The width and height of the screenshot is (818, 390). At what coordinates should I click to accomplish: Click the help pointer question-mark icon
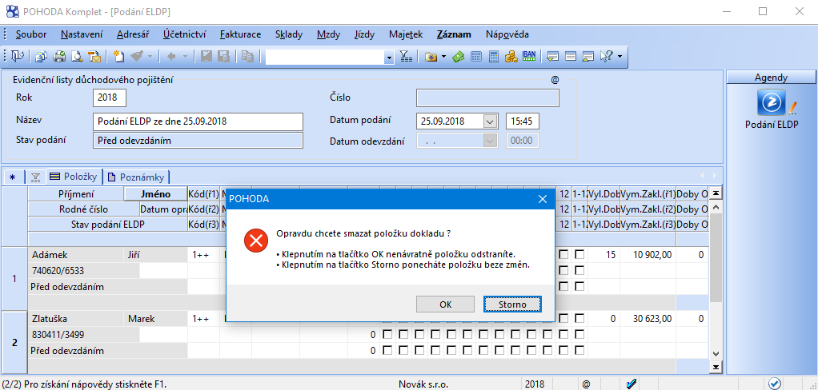pyautogui.click(x=606, y=56)
